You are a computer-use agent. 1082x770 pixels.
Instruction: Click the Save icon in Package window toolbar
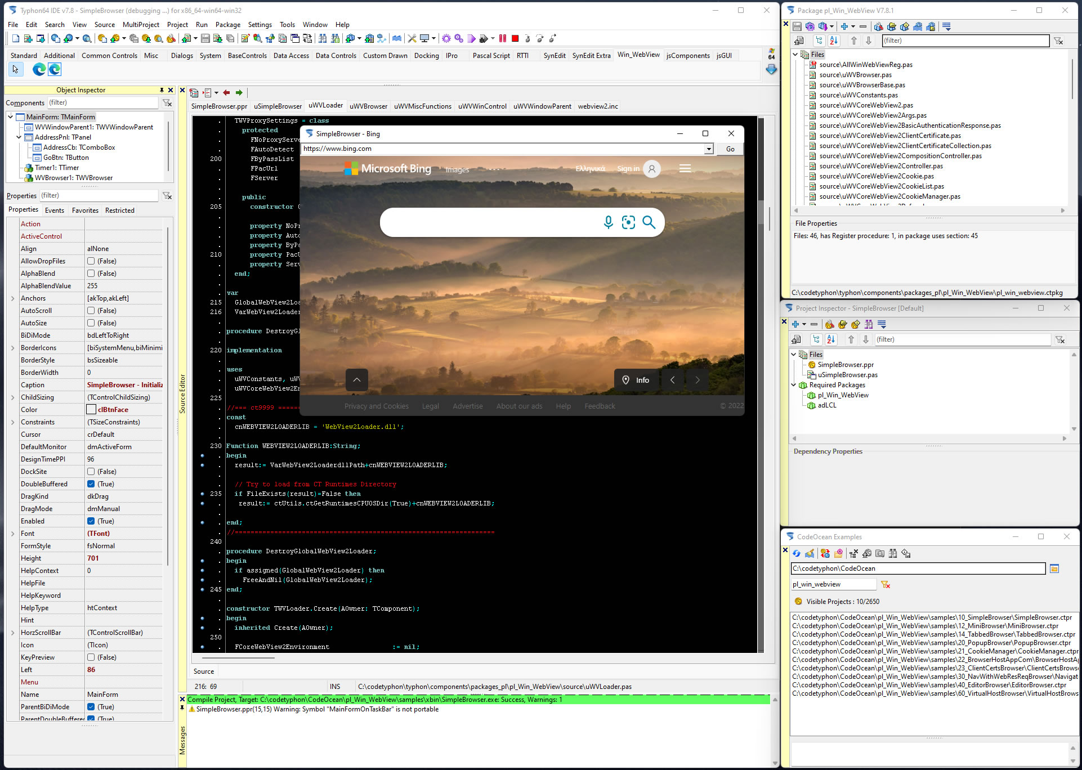[797, 26]
